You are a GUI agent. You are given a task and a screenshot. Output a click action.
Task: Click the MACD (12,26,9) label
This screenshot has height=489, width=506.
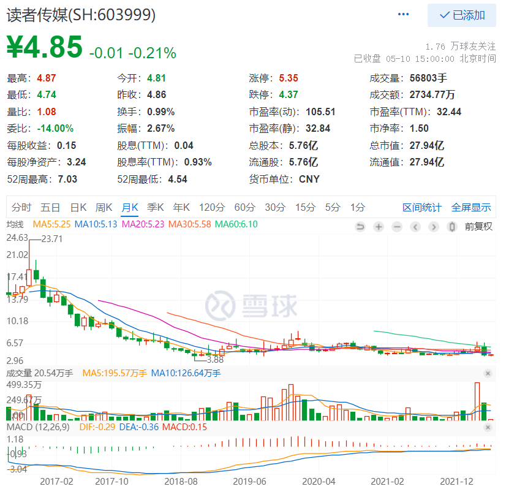click(38, 427)
